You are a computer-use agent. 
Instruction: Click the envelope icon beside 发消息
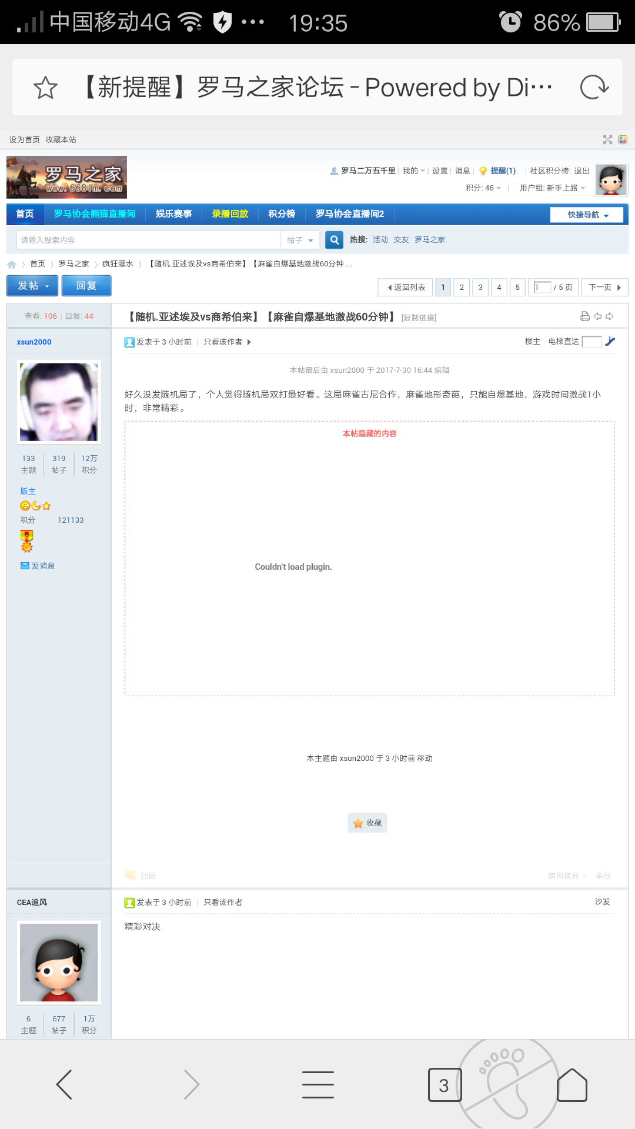25,566
